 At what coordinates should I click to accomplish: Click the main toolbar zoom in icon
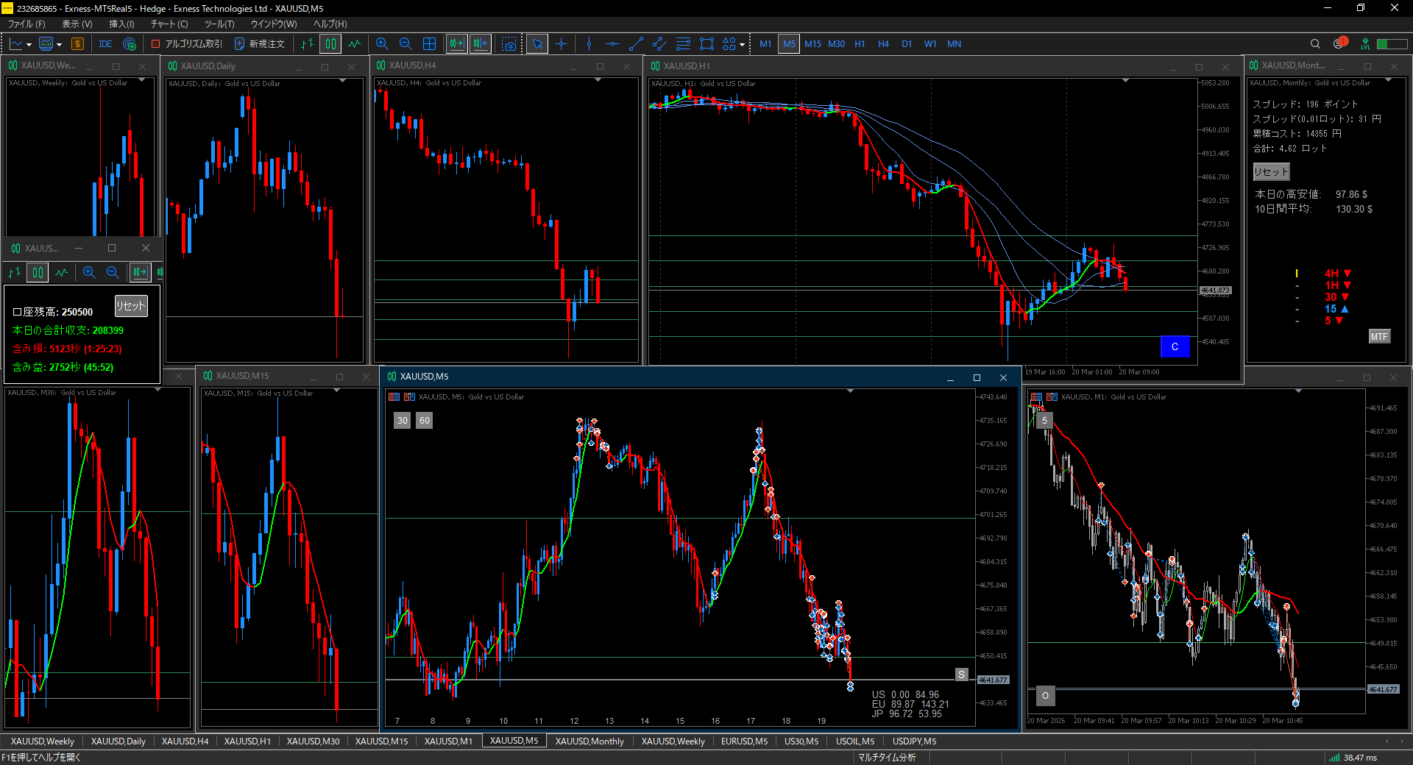coord(381,44)
